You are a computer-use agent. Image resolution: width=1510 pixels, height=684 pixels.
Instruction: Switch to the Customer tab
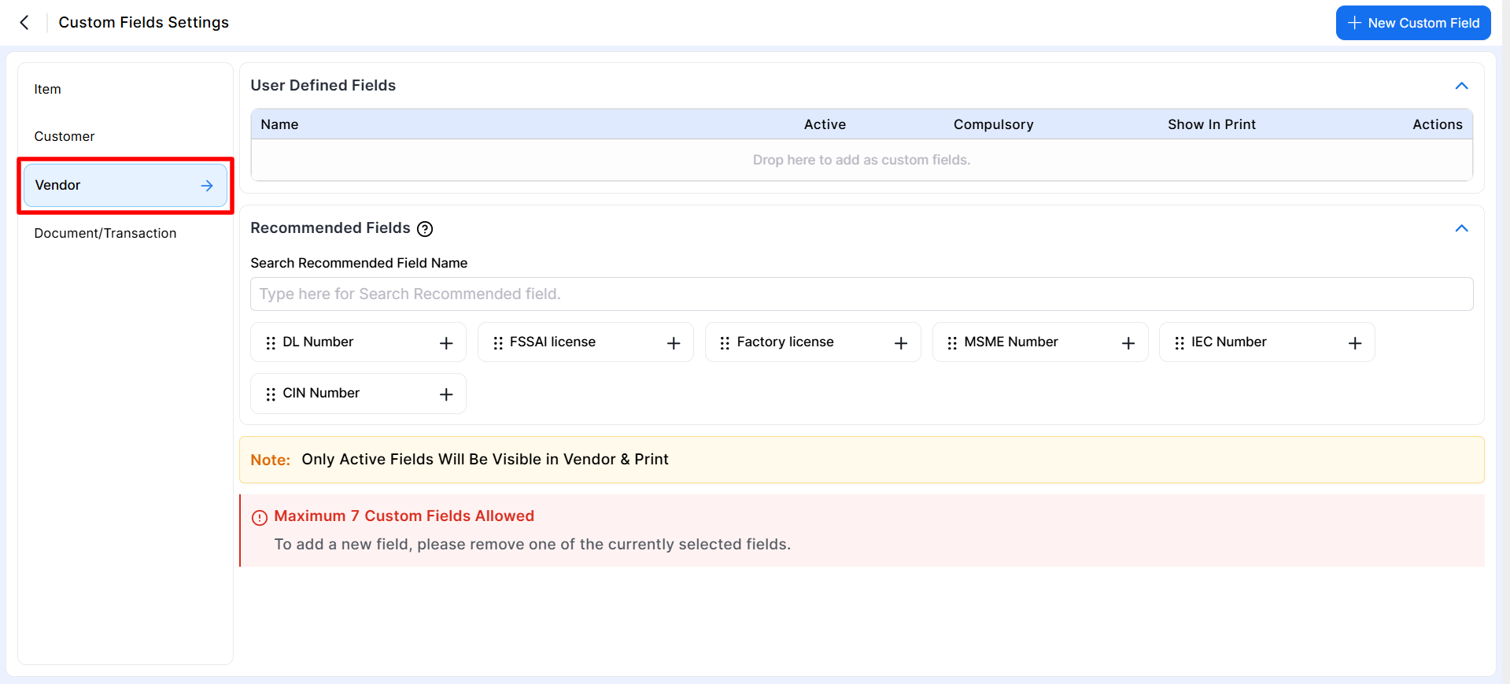pos(65,137)
